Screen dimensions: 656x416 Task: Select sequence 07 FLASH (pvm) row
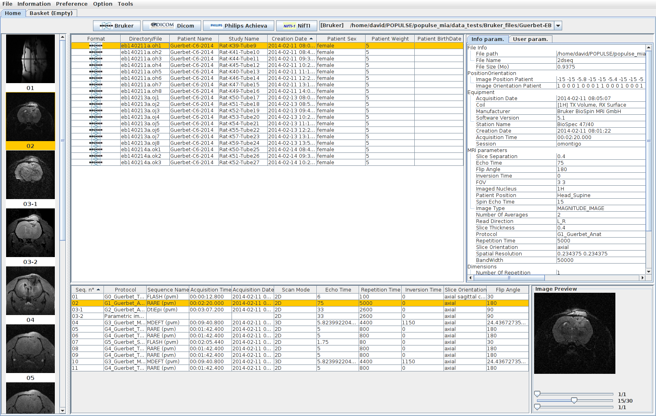(x=300, y=342)
